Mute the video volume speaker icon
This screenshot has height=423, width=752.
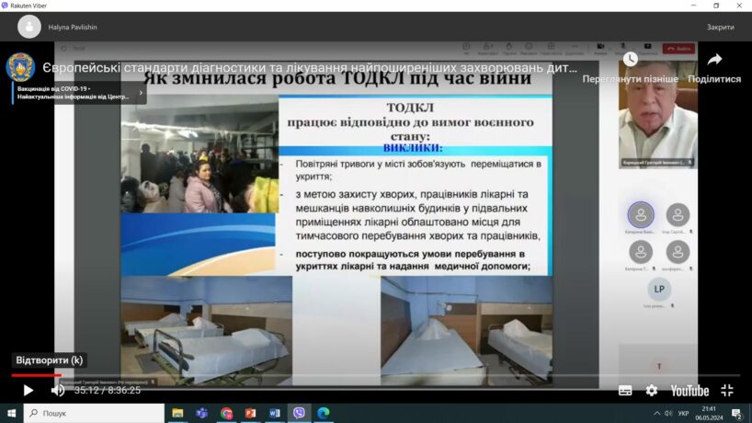57,390
